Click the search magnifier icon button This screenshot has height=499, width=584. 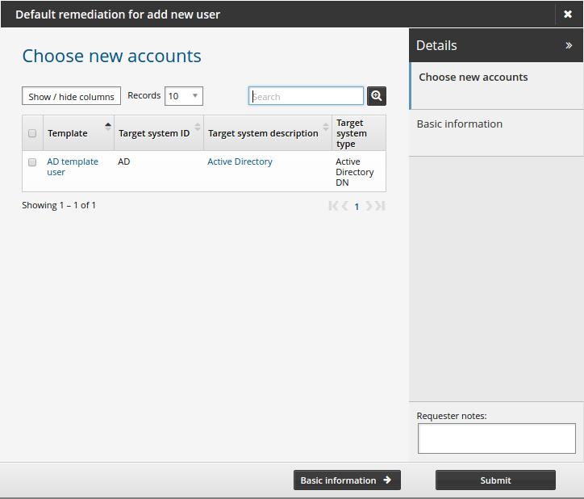pos(377,96)
